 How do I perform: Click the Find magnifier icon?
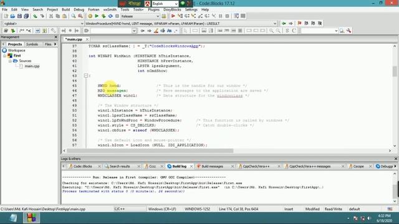point(74,16)
